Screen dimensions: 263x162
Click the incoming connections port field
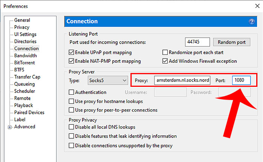197,42
